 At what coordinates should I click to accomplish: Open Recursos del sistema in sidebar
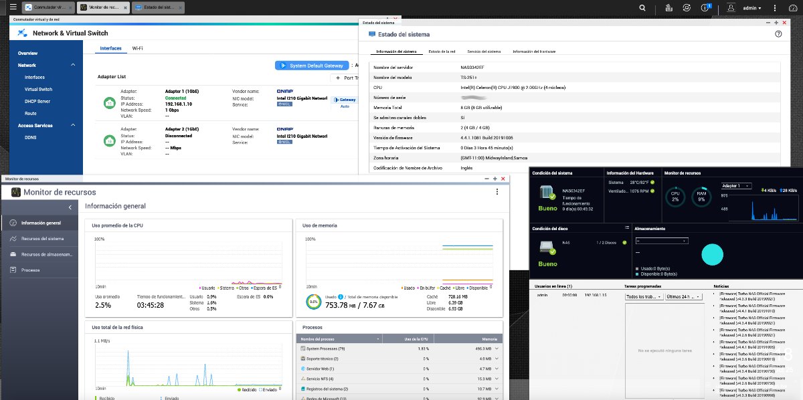click(42, 239)
